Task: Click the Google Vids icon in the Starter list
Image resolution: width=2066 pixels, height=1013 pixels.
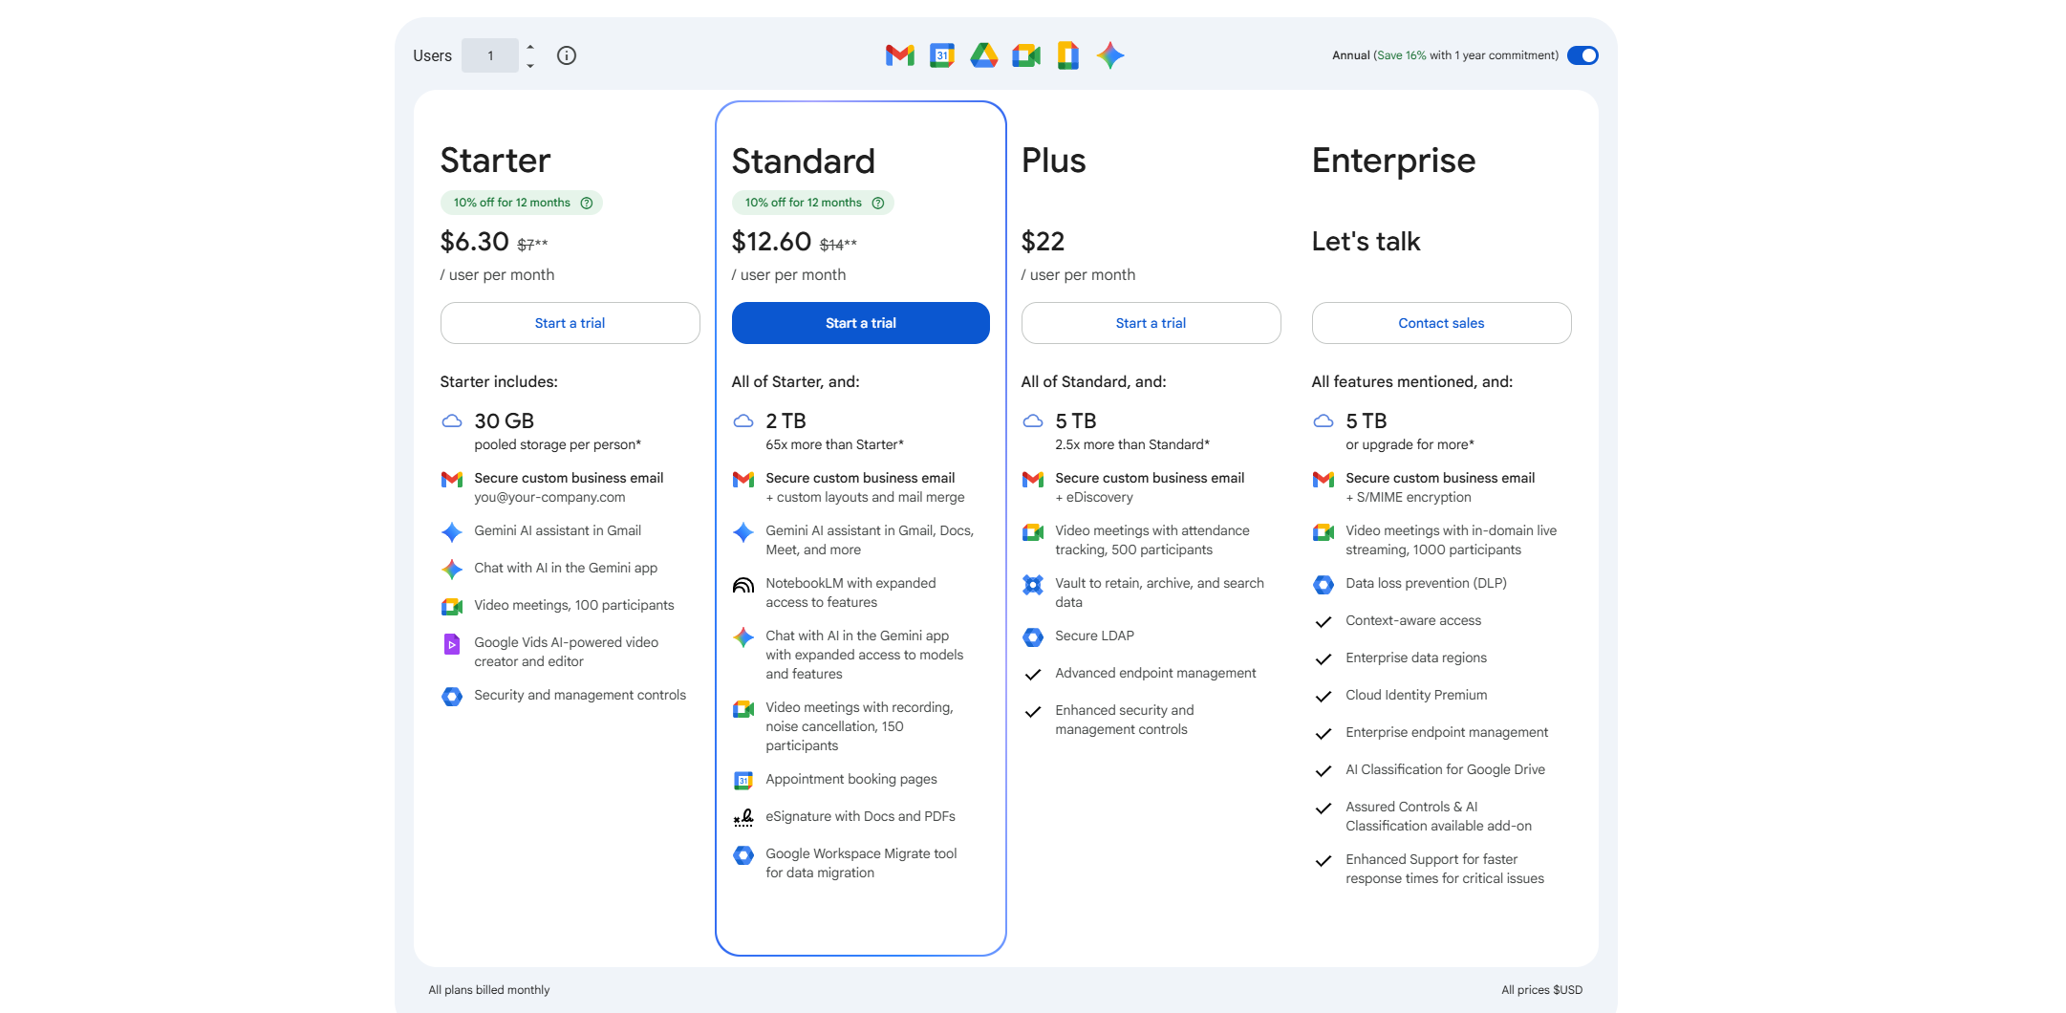Action: tap(452, 644)
